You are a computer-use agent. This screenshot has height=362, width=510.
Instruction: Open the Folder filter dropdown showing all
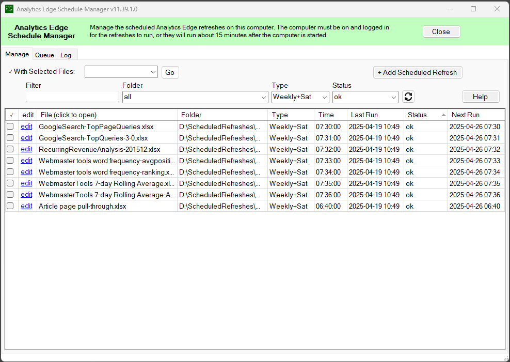pos(195,97)
